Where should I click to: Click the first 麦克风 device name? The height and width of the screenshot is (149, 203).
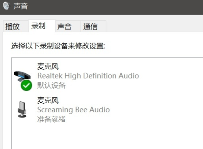[48, 66]
